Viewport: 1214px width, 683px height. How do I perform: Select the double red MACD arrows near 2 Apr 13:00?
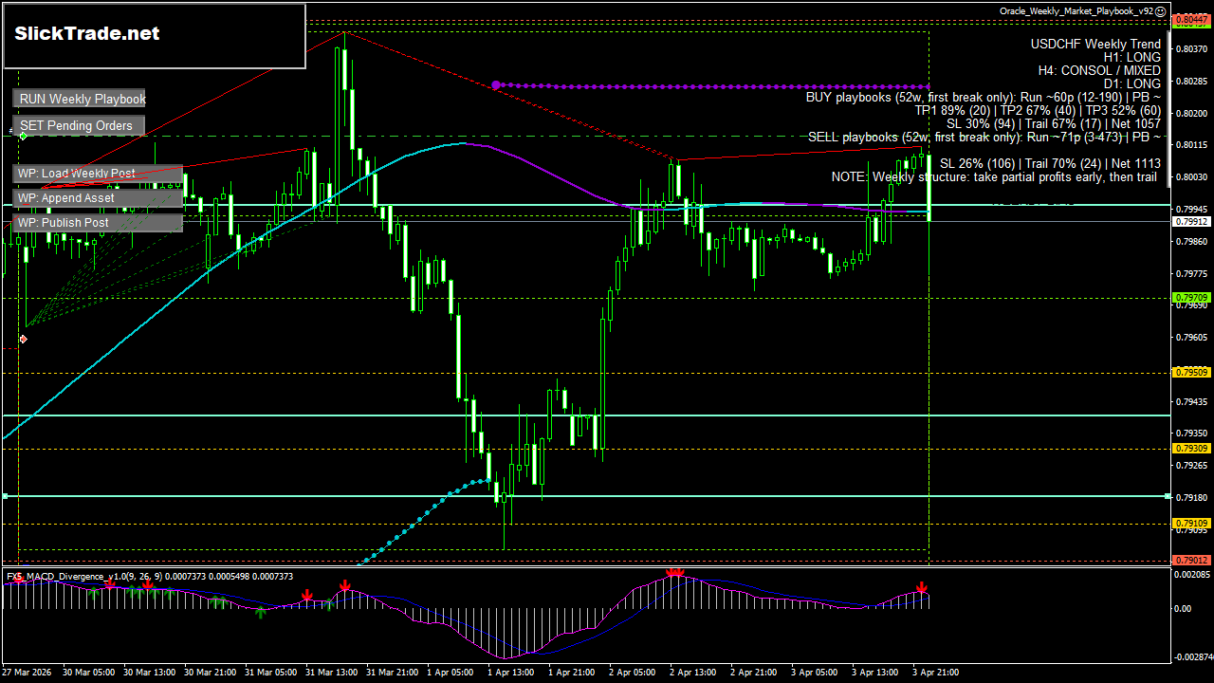pos(675,573)
